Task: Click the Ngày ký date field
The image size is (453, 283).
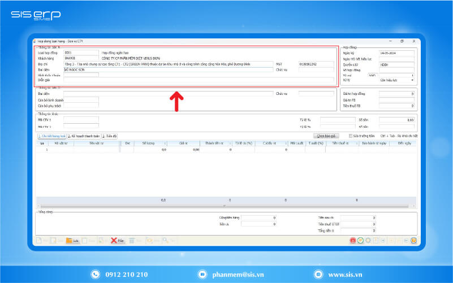Action: [396, 53]
